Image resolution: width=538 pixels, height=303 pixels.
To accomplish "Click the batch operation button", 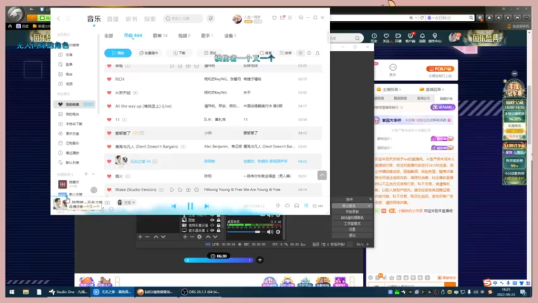I will click(x=149, y=53).
